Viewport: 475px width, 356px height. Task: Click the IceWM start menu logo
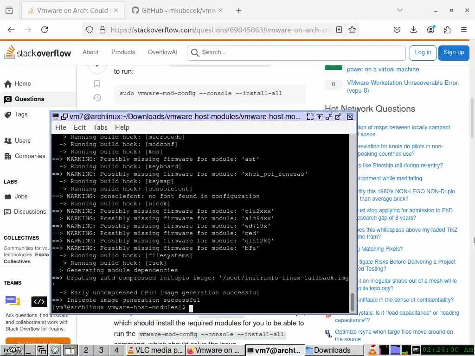[13, 350]
